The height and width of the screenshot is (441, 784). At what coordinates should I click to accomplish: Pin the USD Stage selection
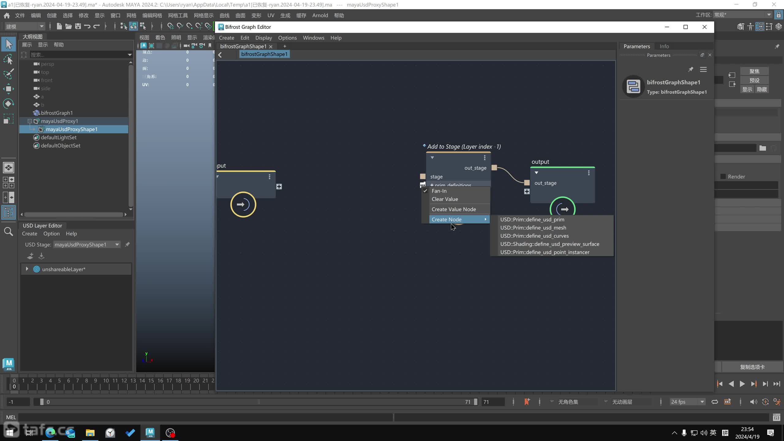pos(127,244)
